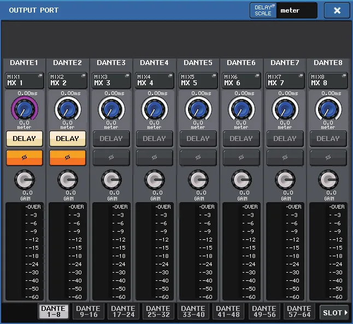The image size is (353, 324).
Task: Switch to DANTE 49-56 tab
Action: (264, 311)
